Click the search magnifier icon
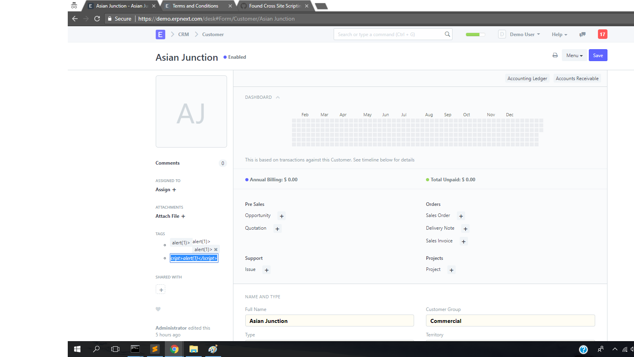The width and height of the screenshot is (634, 357). (x=447, y=34)
